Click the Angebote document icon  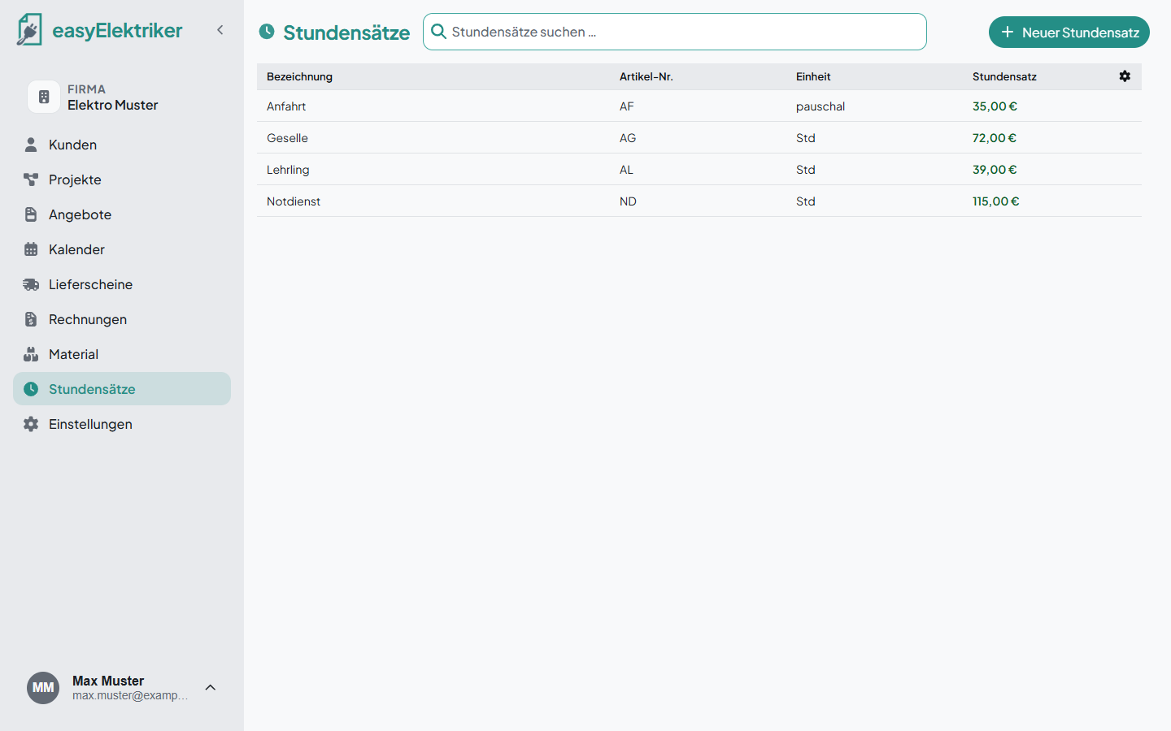pos(31,214)
